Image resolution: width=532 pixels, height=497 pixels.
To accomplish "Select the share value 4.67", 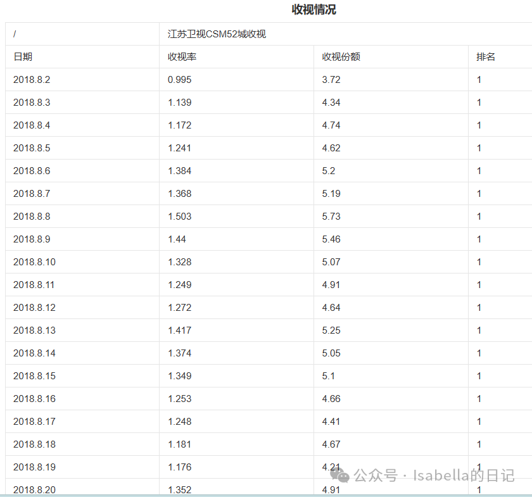I will [331, 444].
